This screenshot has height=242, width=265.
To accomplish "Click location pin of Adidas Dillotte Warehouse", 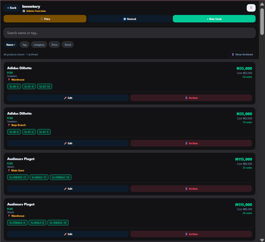I will click(9, 79).
